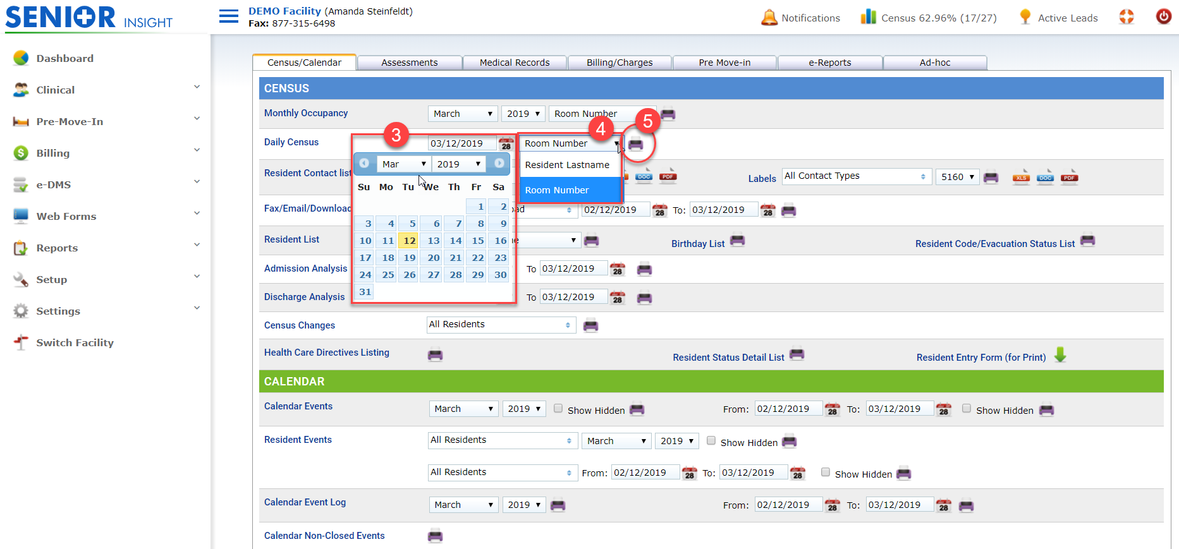
Task: Open All Contact Types dropdown
Action: click(x=856, y=176)
